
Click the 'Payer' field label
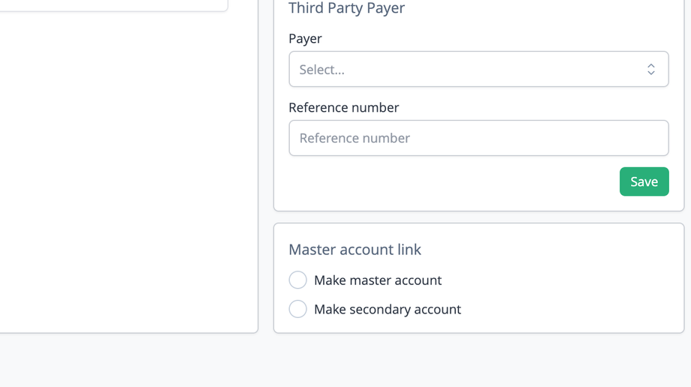[x=305, y=38]
